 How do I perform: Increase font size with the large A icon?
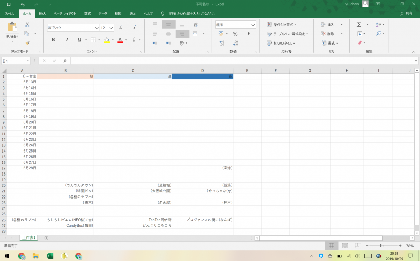pyautogui.click(x=121, y=28)
